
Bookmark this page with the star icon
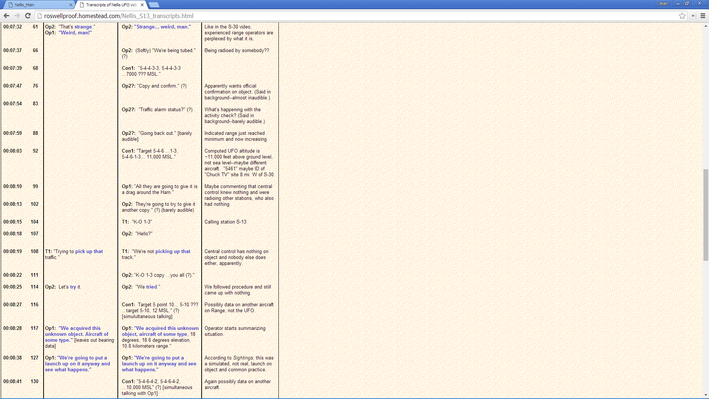(x=682, y=16)
